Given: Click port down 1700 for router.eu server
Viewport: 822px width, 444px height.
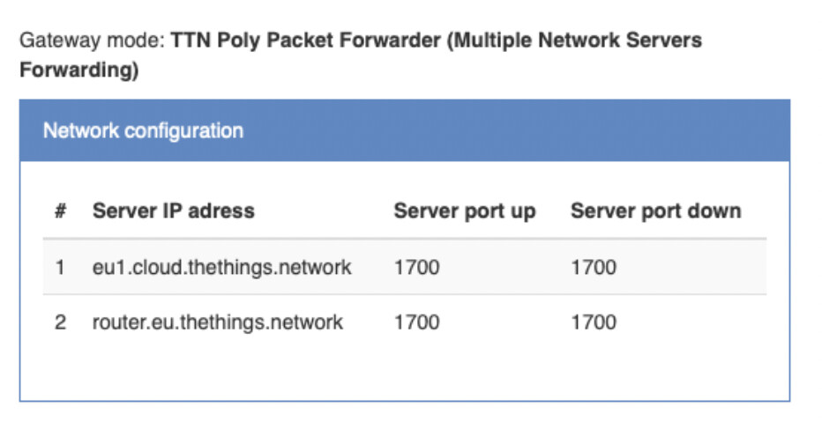Looking at the screenshot, I should (x=594, y=322).
